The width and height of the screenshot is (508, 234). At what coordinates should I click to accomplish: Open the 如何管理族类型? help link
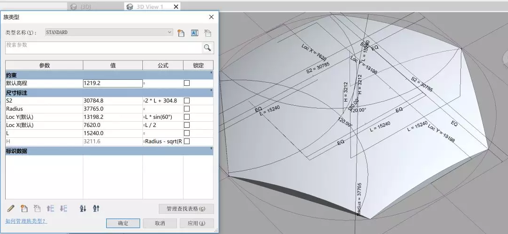(26, 221)
